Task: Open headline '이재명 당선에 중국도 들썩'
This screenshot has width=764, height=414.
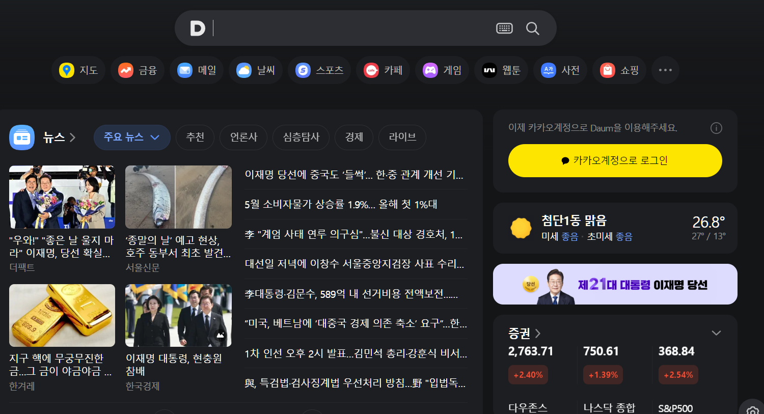Action: pyautogui.click(x=354, y=175)
